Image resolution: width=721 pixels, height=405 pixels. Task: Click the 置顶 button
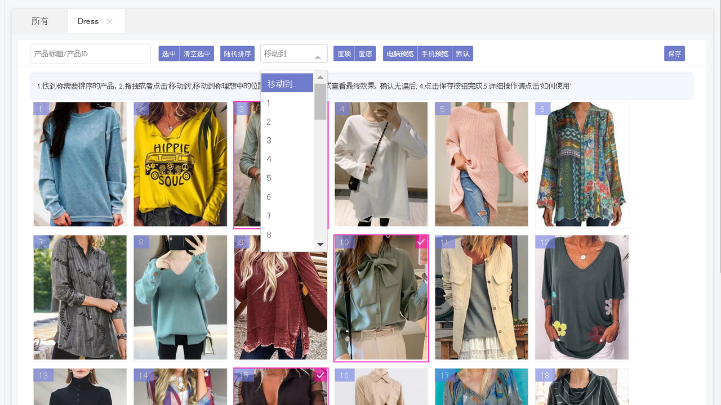coord(344,54)
